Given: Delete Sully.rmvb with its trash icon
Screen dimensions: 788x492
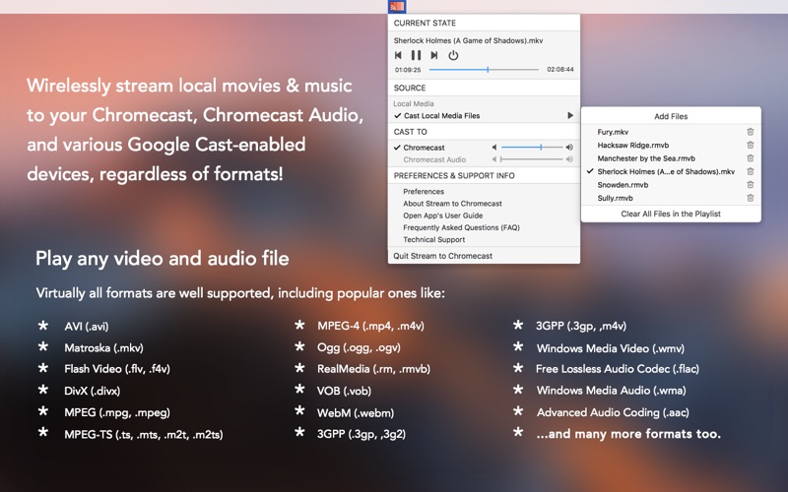Looking at the screenshot, I should 751,198.
